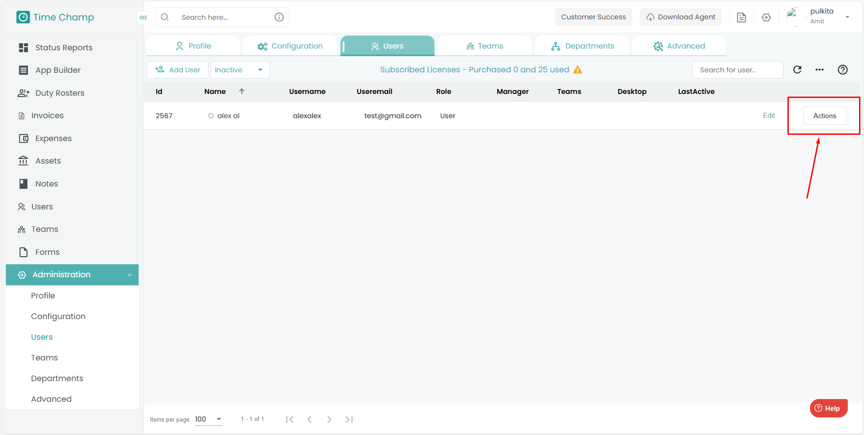Click the Download Agent button
This screenshot has height=435, width=864.
681,17
